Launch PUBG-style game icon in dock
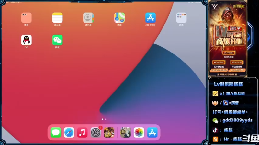 (x=109, y=132)
